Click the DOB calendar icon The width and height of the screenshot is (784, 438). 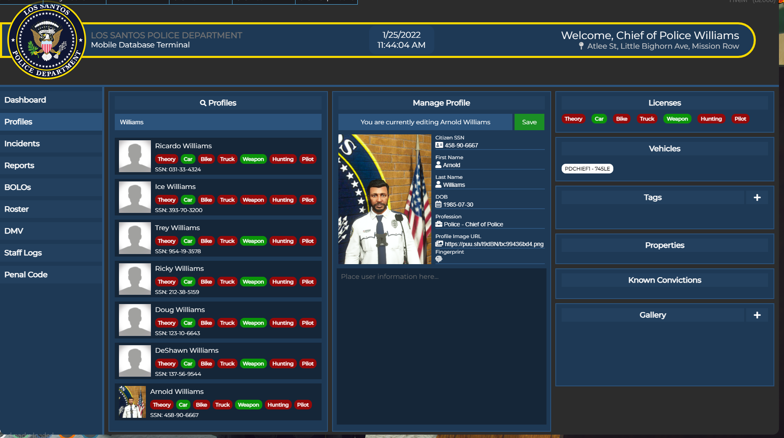tap(438, 204)
